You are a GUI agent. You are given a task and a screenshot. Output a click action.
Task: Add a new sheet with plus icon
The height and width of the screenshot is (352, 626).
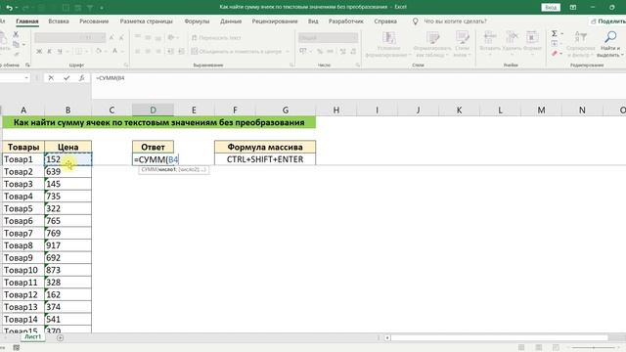60,337
